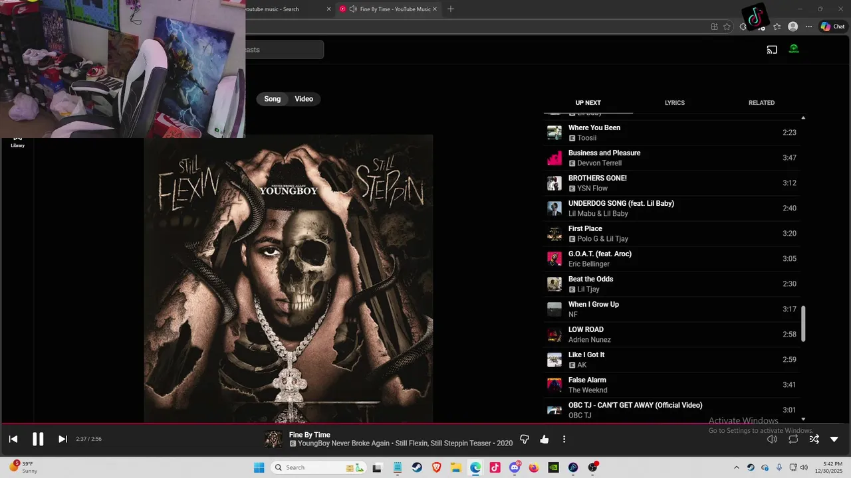Switch to Song mode
The height and width of the screenshot is (478, 851).
click(x=273, y=99)
